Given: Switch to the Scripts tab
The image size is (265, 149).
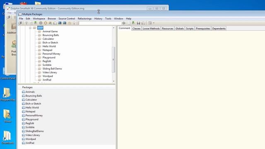Looking at the screenshot, I should 190,29.
